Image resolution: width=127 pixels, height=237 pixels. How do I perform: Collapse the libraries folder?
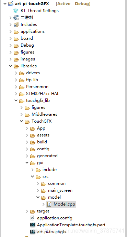[x=11, y=66]
